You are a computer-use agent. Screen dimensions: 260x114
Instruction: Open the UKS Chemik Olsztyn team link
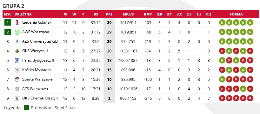(40, 98)
